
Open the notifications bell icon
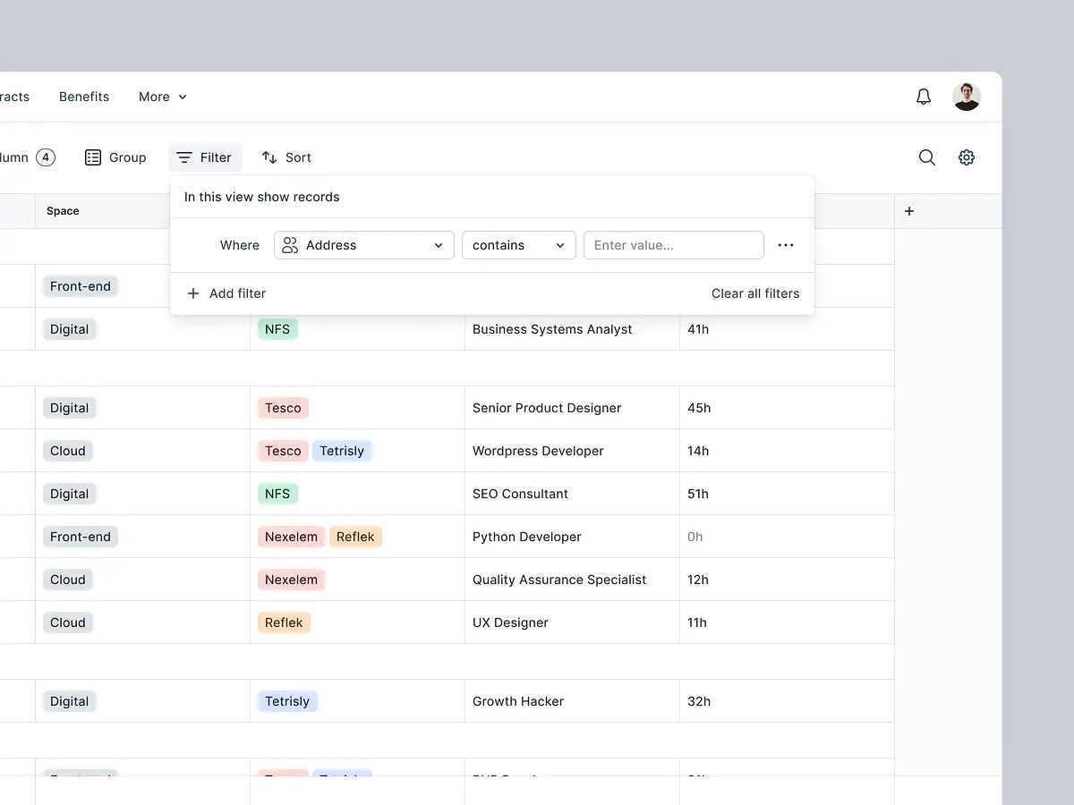pyautogui.click(x=924, y=97)
